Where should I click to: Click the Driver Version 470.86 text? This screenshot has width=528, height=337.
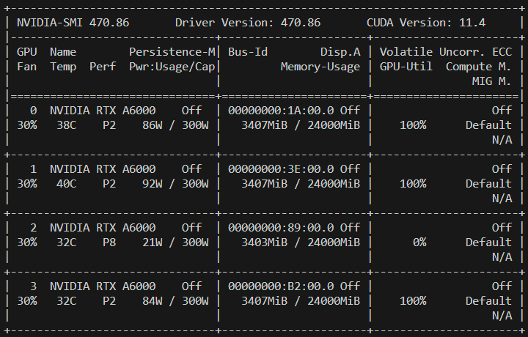click(x=247, y=23)
